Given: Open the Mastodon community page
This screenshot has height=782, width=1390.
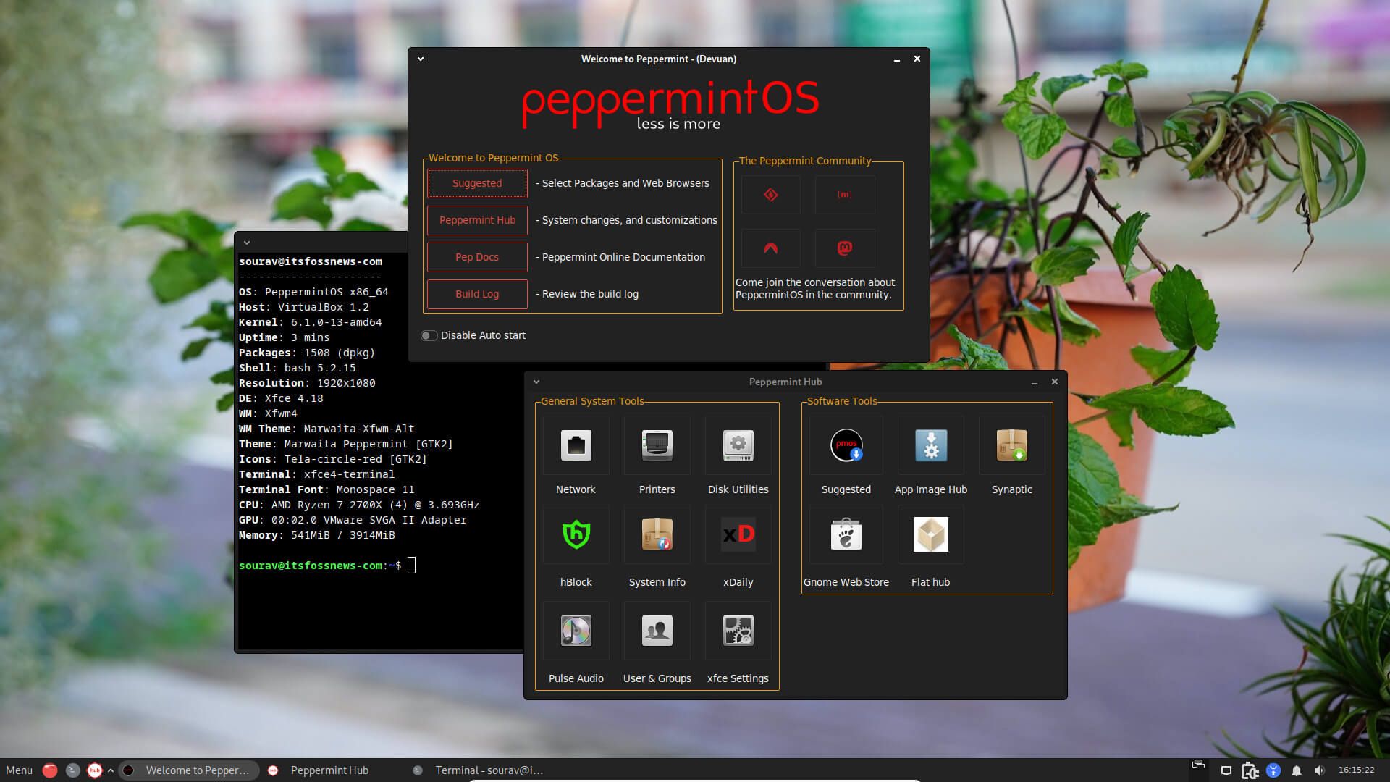Looking at the screenshot, I should [x=845, y=248].
